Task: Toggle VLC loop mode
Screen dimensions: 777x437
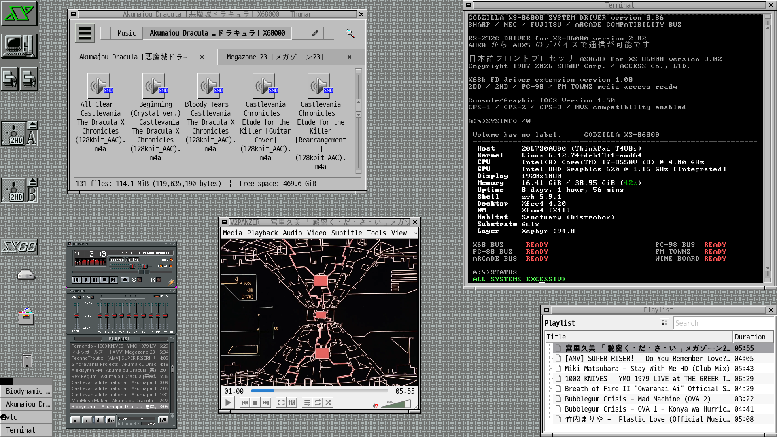Action: (x=318, y=403)
